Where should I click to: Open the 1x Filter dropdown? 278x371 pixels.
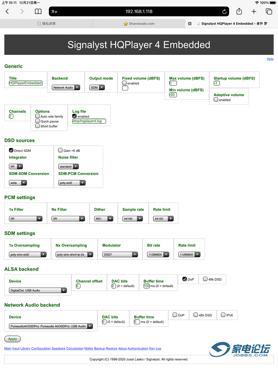(x=26, y=219)
